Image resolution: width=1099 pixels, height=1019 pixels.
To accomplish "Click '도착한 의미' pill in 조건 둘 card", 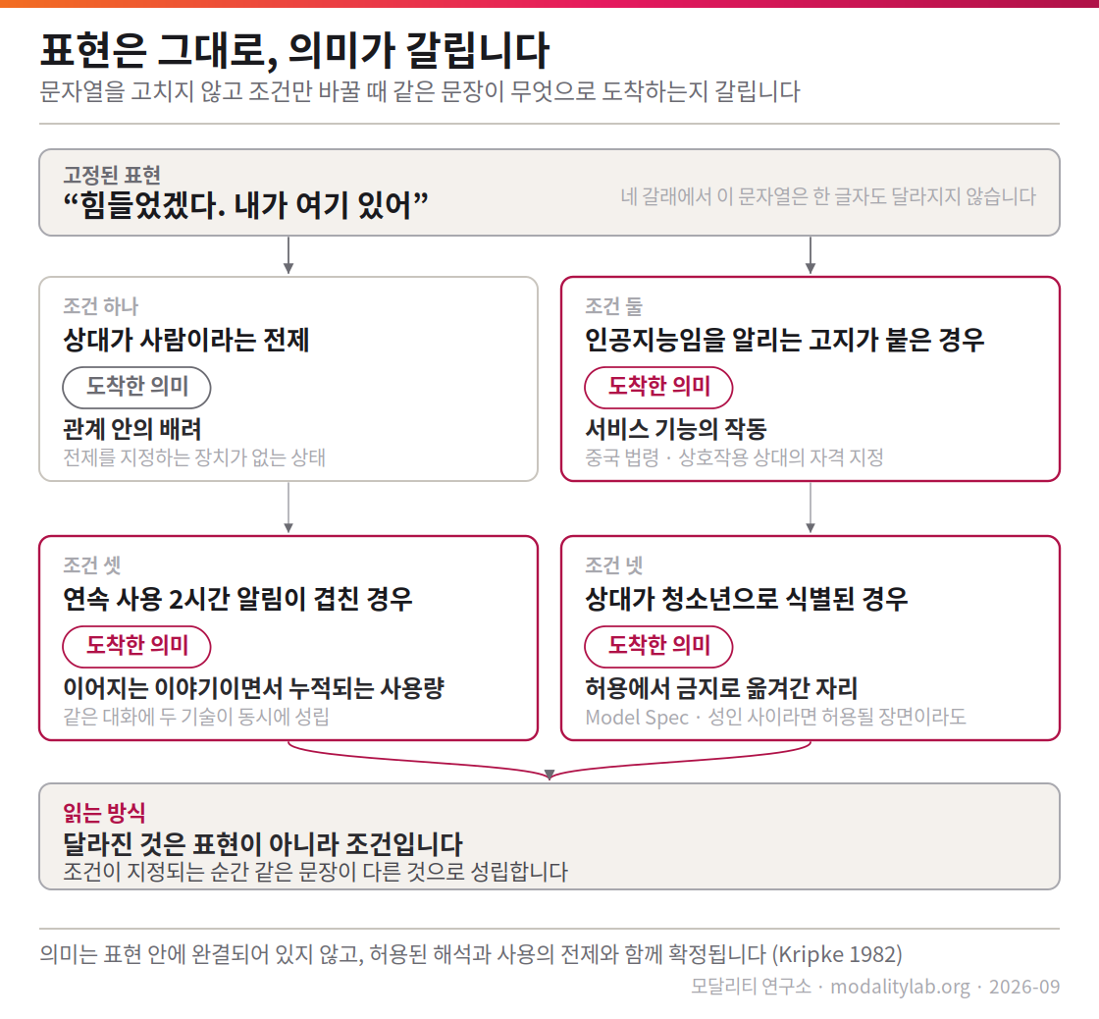I will pyautogui.click(x=658, y=387).
